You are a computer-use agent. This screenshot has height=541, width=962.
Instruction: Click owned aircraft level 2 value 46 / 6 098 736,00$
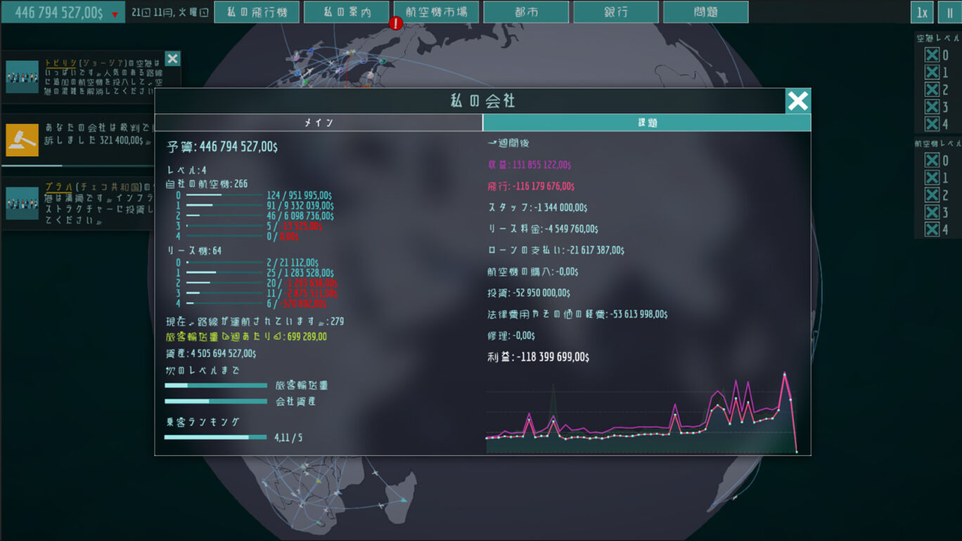(300, 216)
